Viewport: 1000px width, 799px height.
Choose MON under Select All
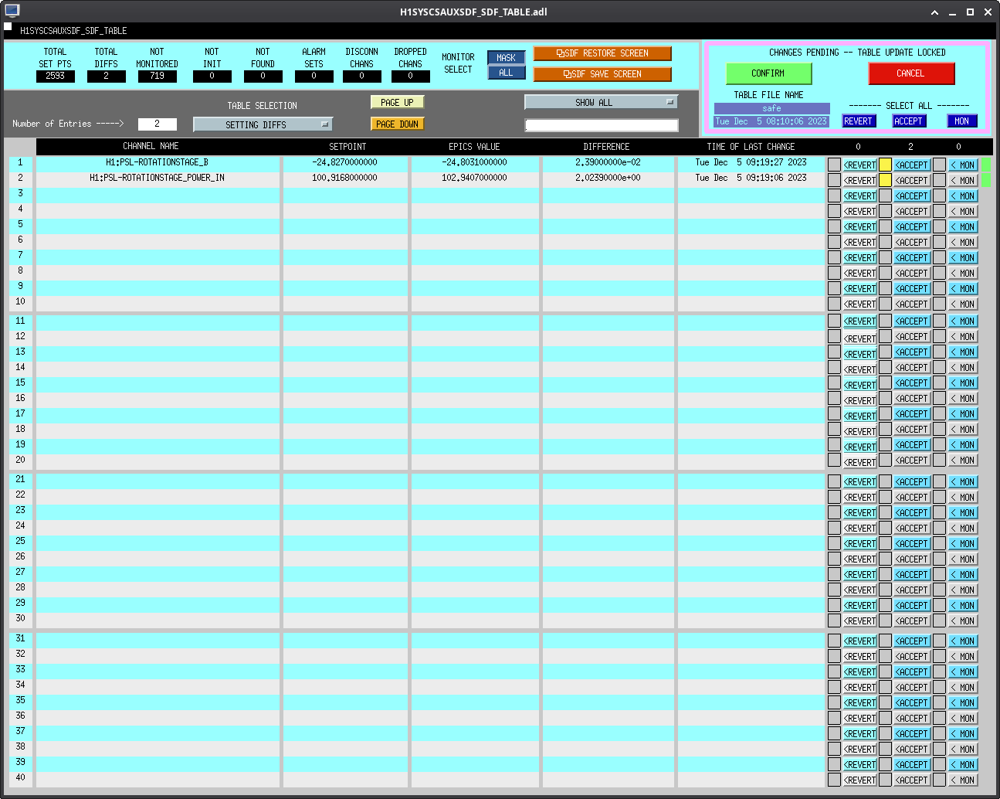962,121
